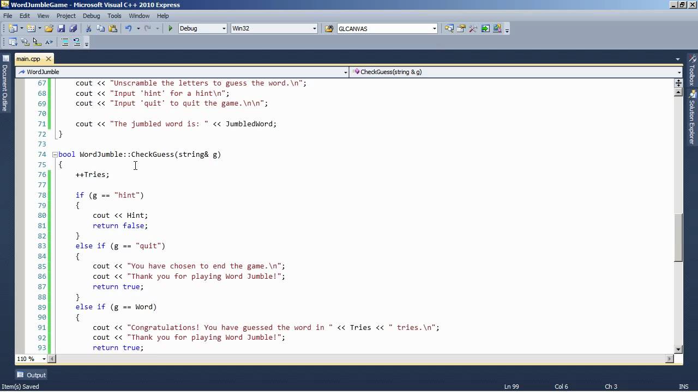Open the undo history dropdown arrow
This screenshot has width=698, height=392.
pyautogui.click(x=138, y=28)
